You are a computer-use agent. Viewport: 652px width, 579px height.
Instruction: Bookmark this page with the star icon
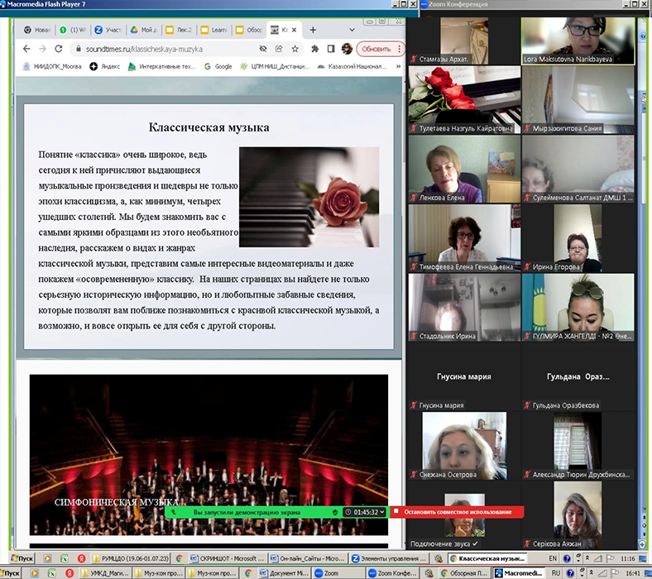click(x=295, y=49)
